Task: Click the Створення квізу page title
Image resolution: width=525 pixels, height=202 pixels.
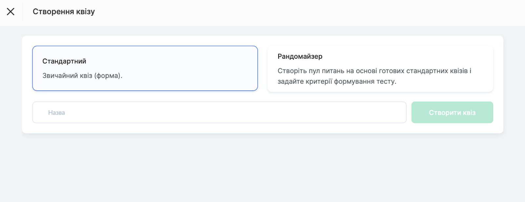Action: click(64, 12)
